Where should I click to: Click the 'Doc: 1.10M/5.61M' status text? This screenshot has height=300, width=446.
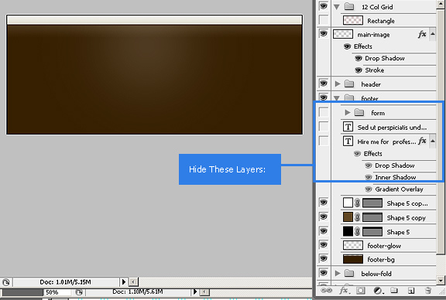pyautogui.click(x=138, y=291)
